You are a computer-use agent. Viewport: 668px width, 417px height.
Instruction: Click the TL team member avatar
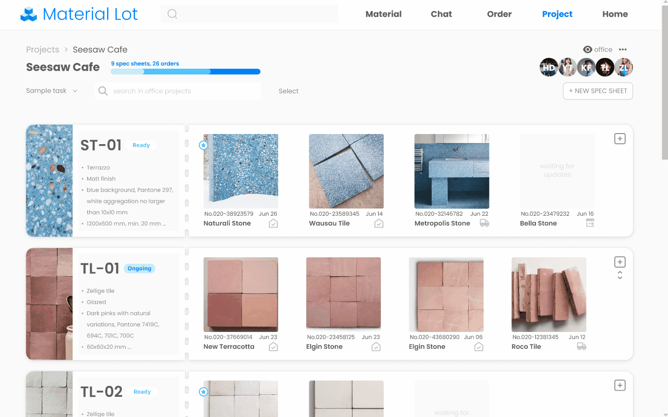(605, 68)
